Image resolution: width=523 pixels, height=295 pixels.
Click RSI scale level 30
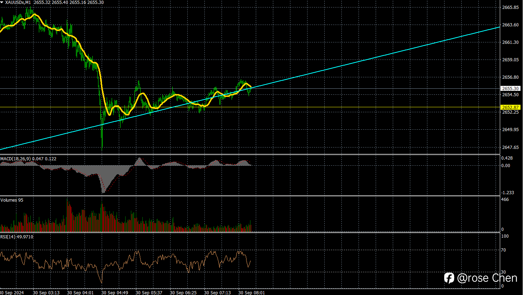pos(504,272)
